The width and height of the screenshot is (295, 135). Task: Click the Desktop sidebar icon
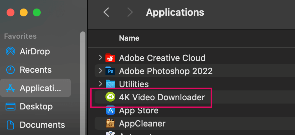pyautogui.click(x=11, y=106)
